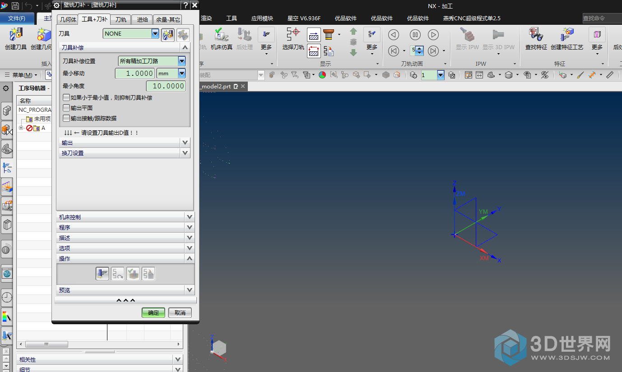
Task: Open the History clock icon in left sidebar
Action: coord(7,297)
